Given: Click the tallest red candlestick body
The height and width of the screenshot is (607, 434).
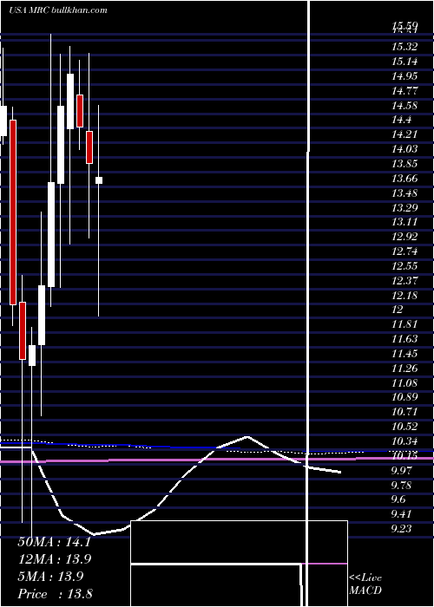Looking at the screenshot, I should click(13, 212).
